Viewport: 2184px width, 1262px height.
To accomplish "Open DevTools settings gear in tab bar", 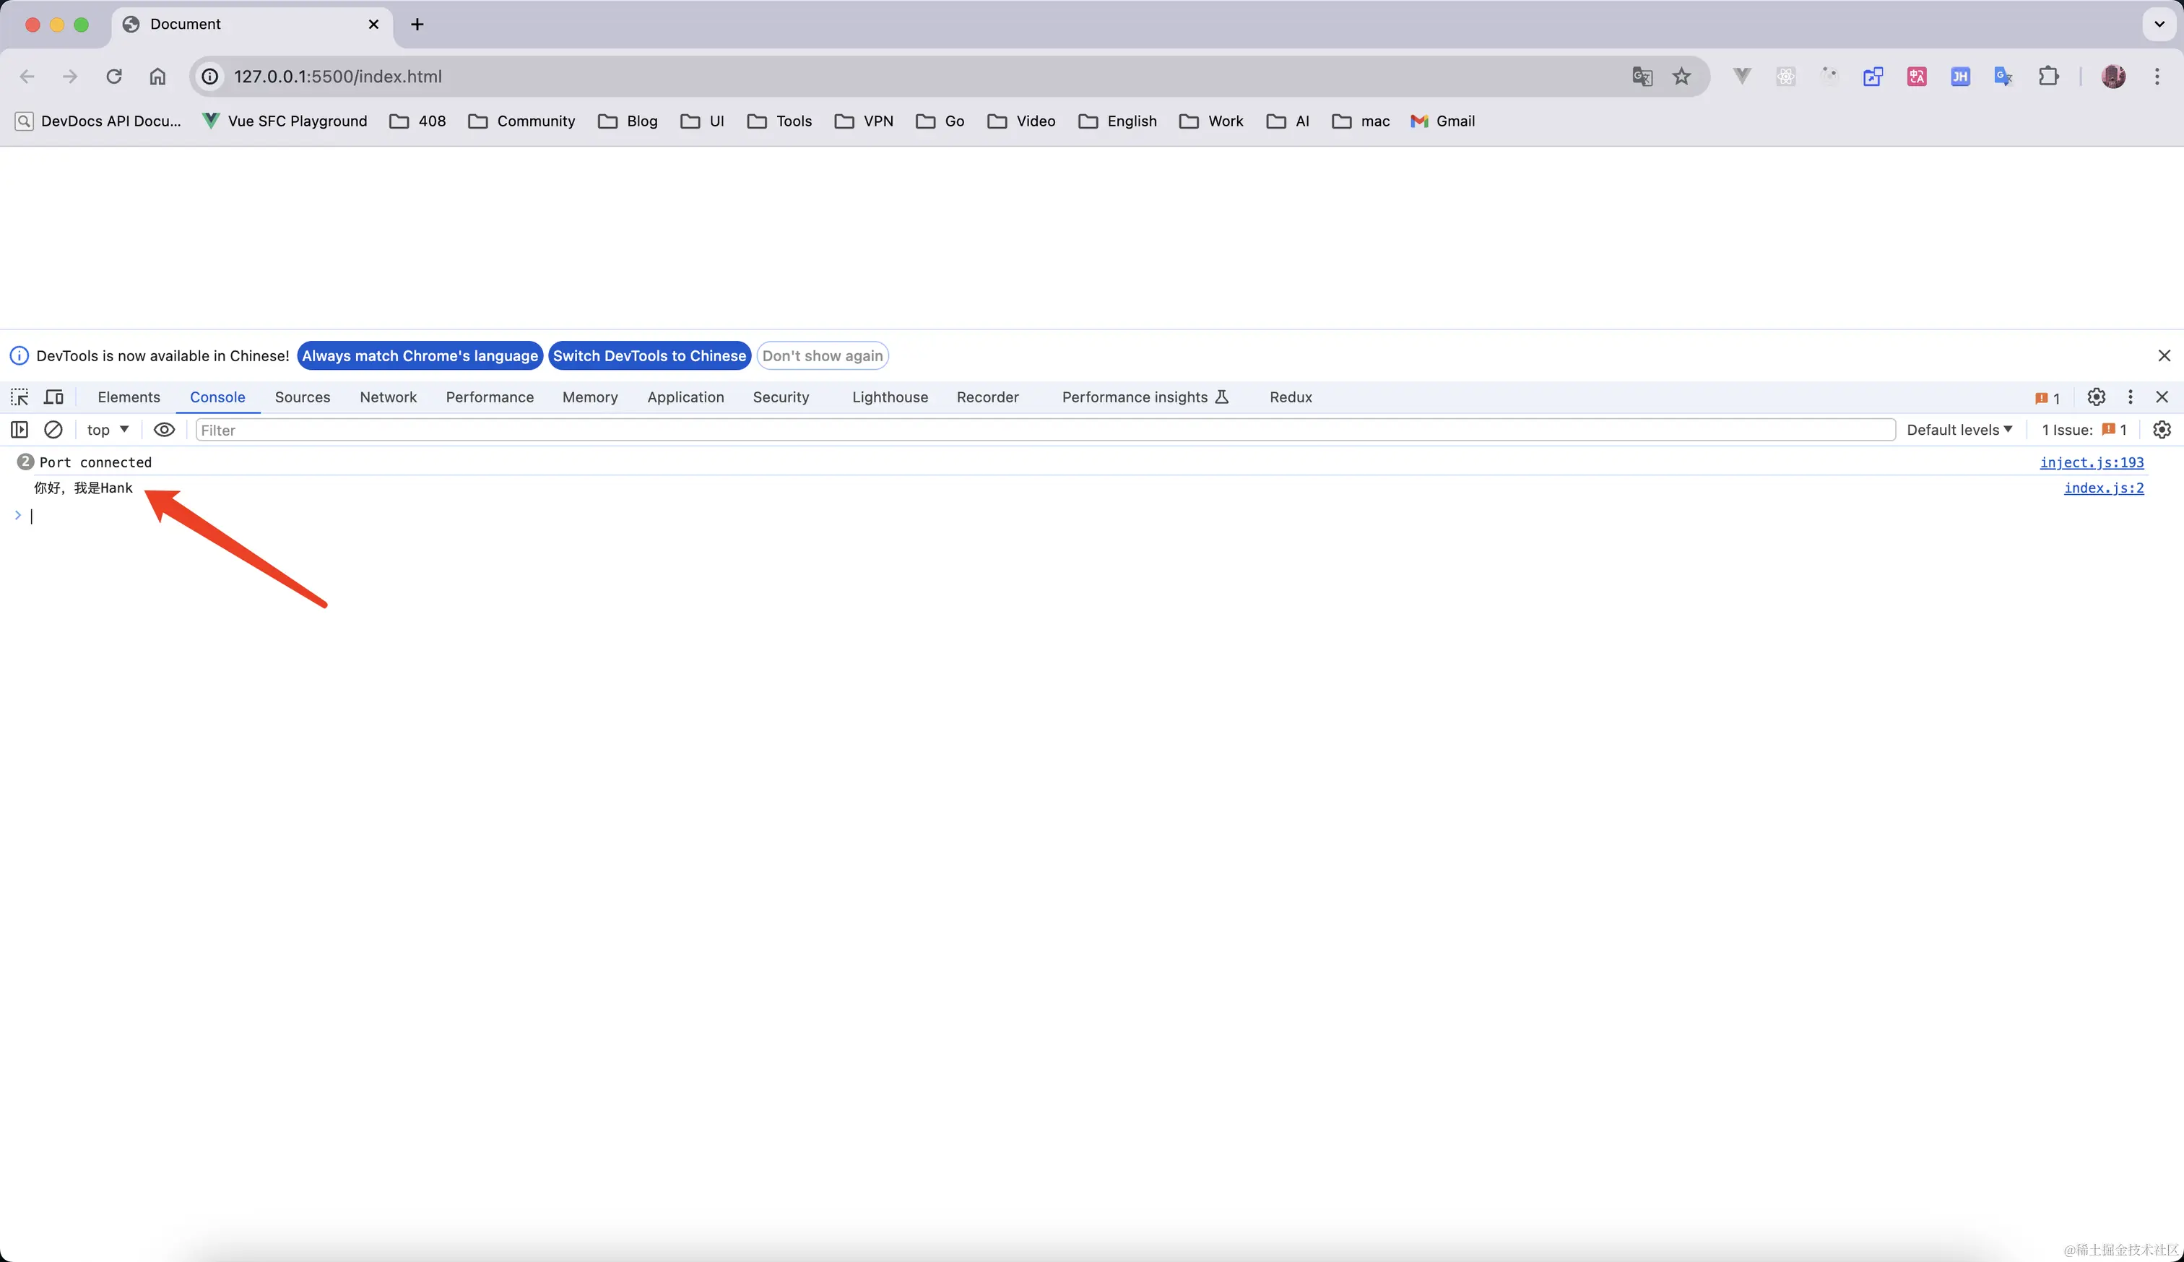I will click(x=2096, y=397).
